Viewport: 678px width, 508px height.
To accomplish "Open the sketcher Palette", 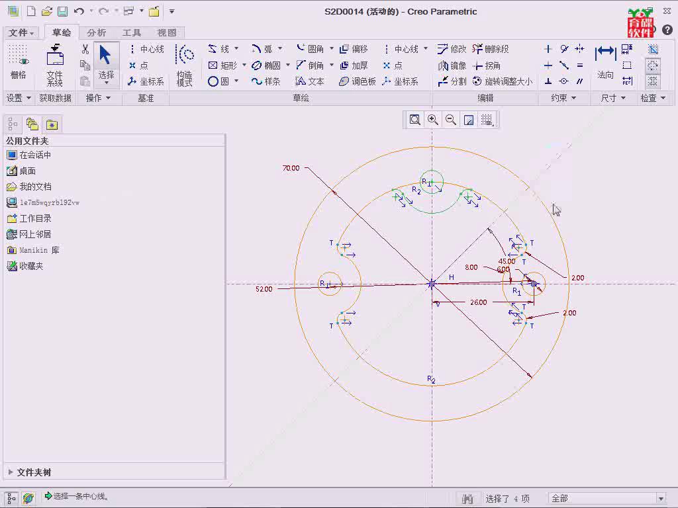I will [357, 81].
